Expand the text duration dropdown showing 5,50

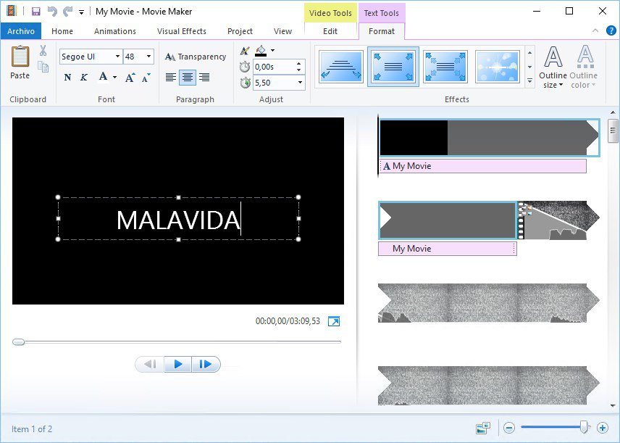[299, 82]
